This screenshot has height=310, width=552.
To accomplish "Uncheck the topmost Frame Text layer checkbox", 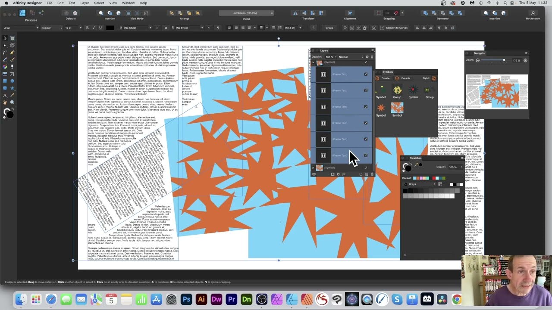I will pyautogui.click(x=366, y=74).
